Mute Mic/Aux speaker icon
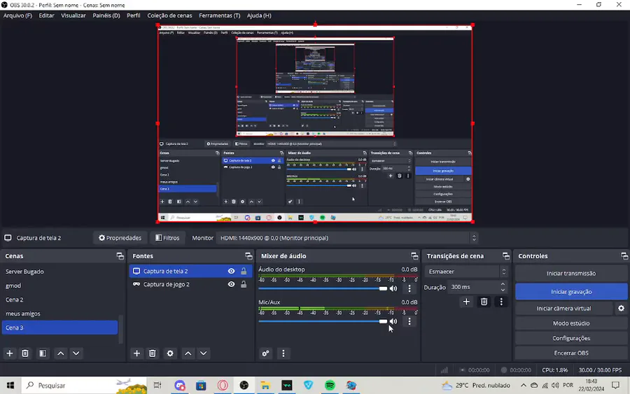This screenshot has height=394, width=630. click(393, 321)
